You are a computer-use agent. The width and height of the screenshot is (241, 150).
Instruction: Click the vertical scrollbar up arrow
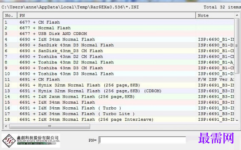[237, 15]
